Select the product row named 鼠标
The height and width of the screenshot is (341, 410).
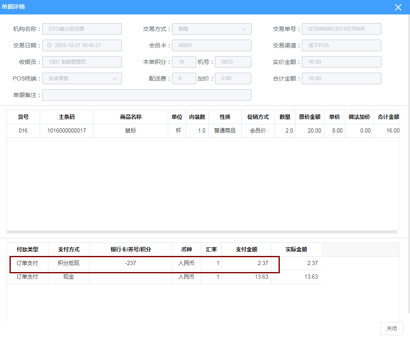point(131,130)
